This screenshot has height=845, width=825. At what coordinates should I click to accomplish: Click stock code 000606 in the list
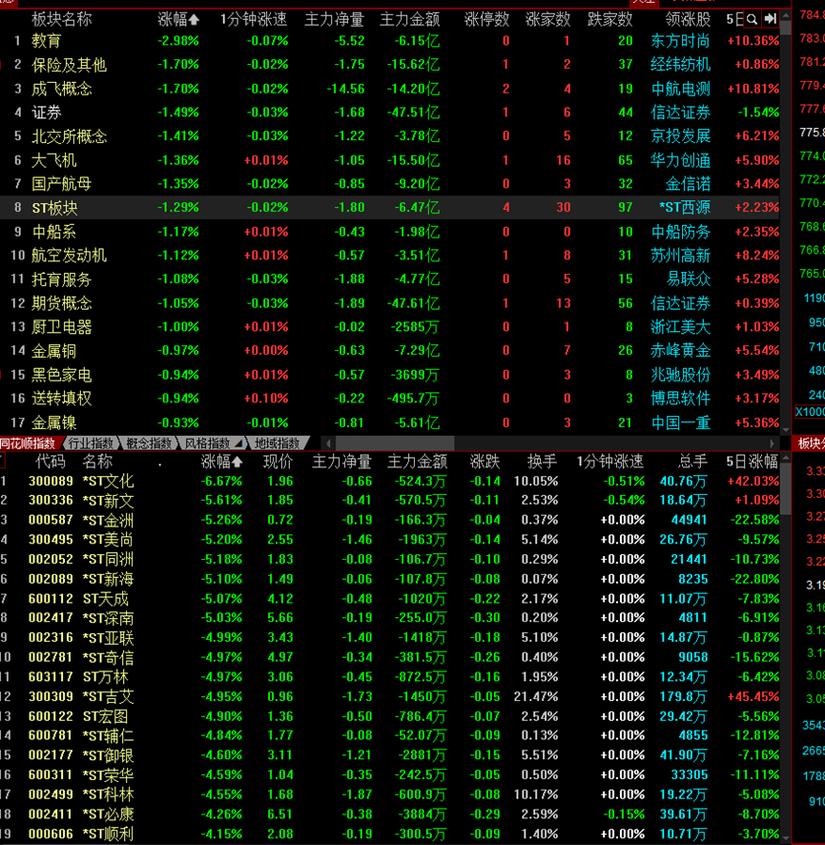pos(51,834)
